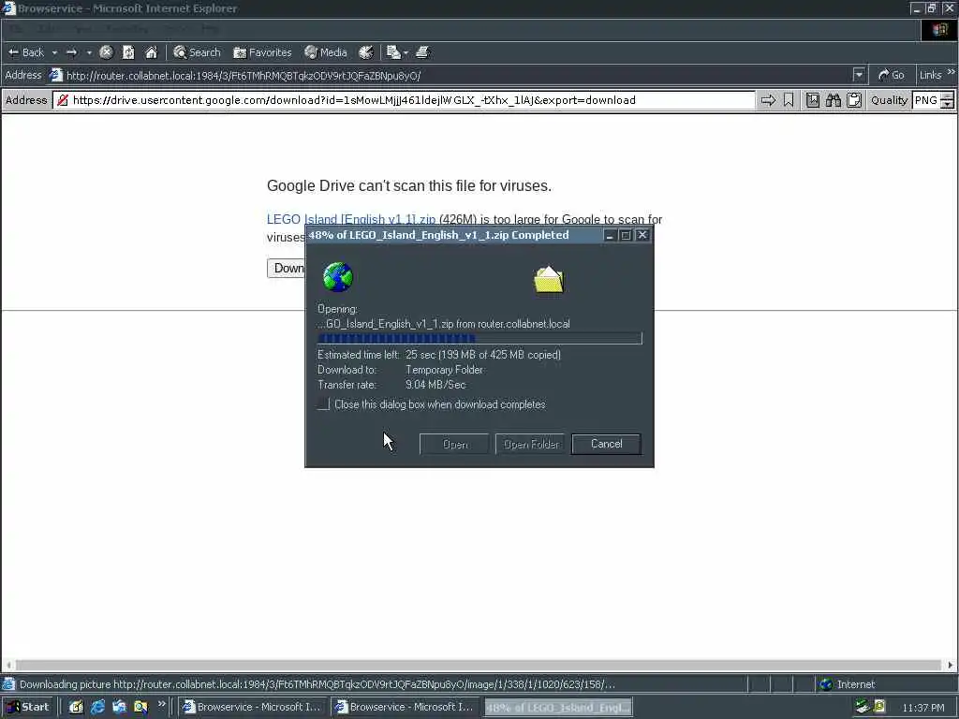Viewport: 959px width, 719px height.
Task: Cancel the LEGO Island download
Action: click(606, 444)
